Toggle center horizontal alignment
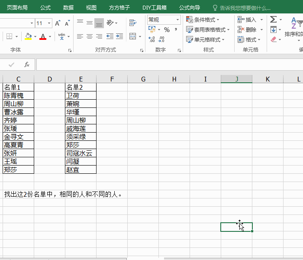 coord(90,36)
